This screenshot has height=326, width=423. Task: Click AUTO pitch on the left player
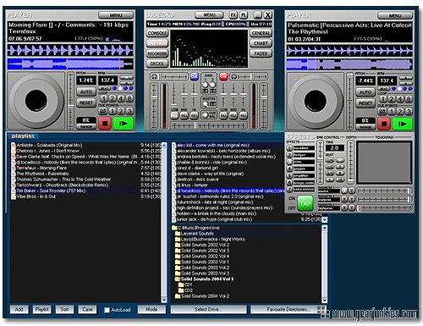pos(86,91)
